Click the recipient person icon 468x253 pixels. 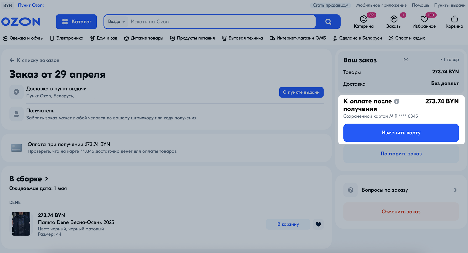(x=16, y=114)
